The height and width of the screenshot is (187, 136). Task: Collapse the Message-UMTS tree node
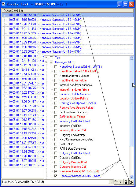[x=46, y=62]
